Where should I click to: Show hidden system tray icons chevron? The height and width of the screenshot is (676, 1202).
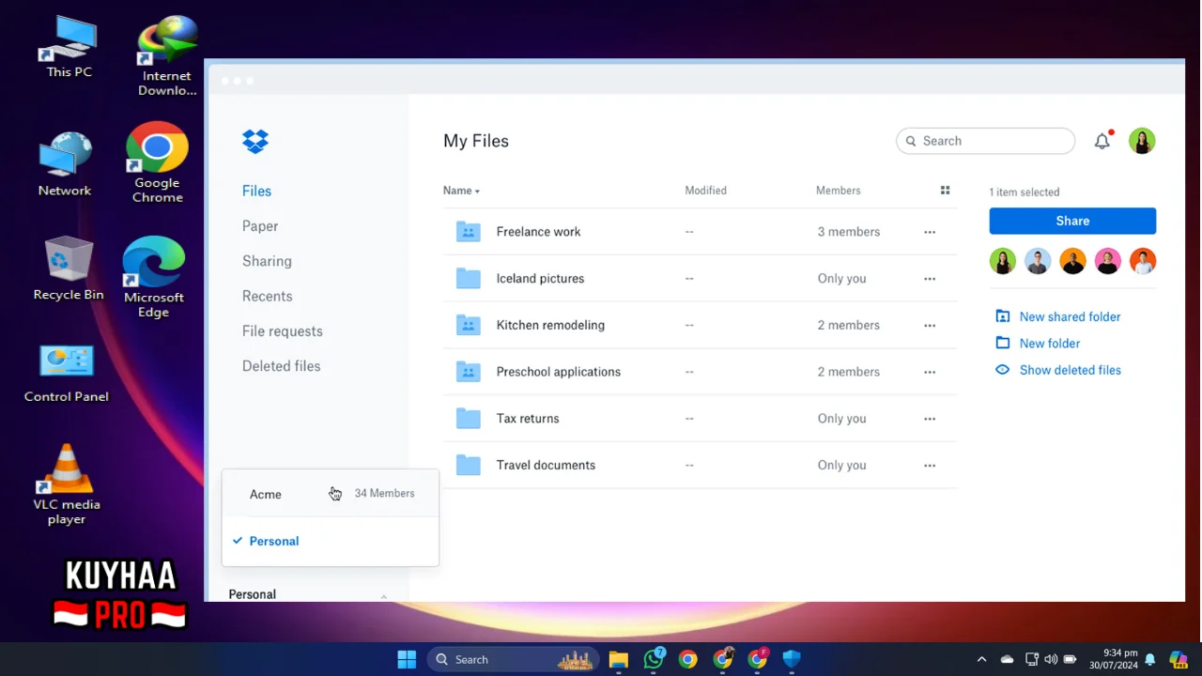click(981, 660)
